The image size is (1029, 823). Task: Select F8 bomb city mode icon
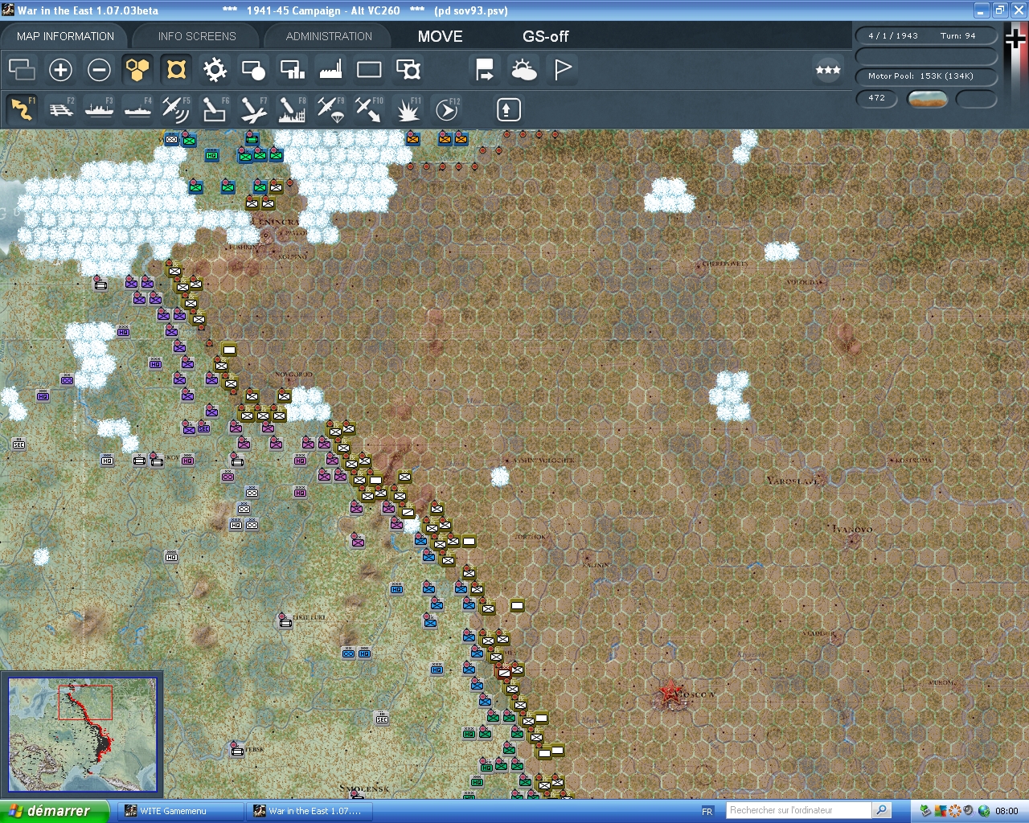(x=292, y=109)
